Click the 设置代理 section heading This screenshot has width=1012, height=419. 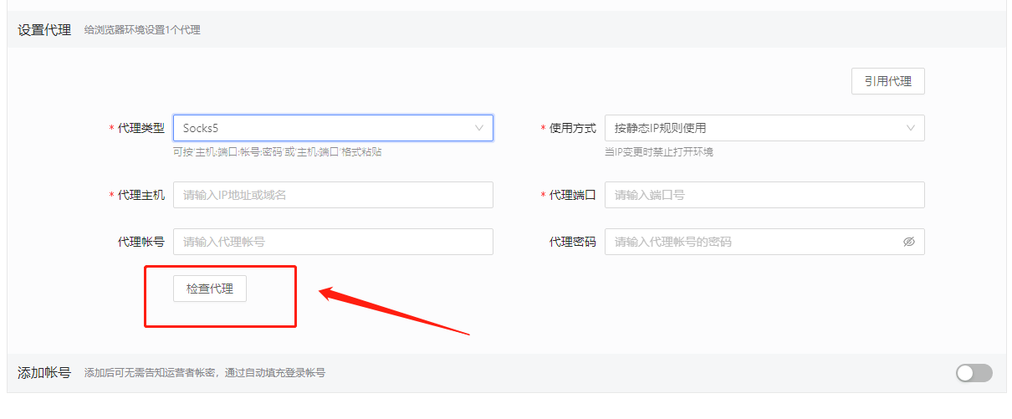[x=44, y=30]
